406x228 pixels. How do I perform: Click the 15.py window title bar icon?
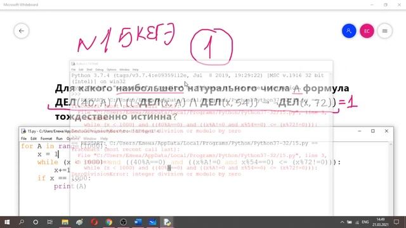pyautogui.click(x=23, y=131)
